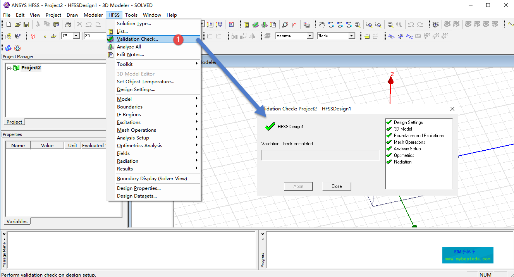Click the Save project toolbar icon
Viewport: 514px width, 277px height.
[x=26, y=24]
